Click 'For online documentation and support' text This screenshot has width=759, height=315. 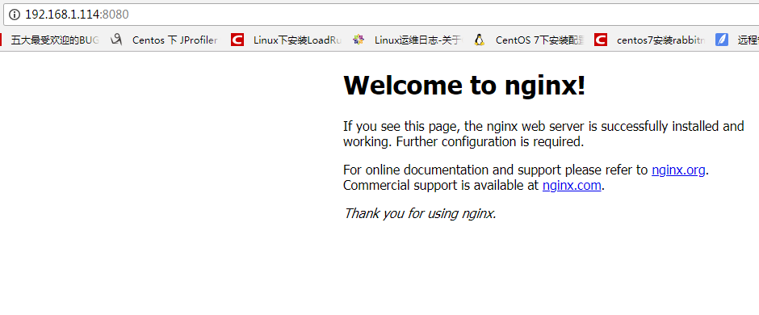[x=452, y=170]
